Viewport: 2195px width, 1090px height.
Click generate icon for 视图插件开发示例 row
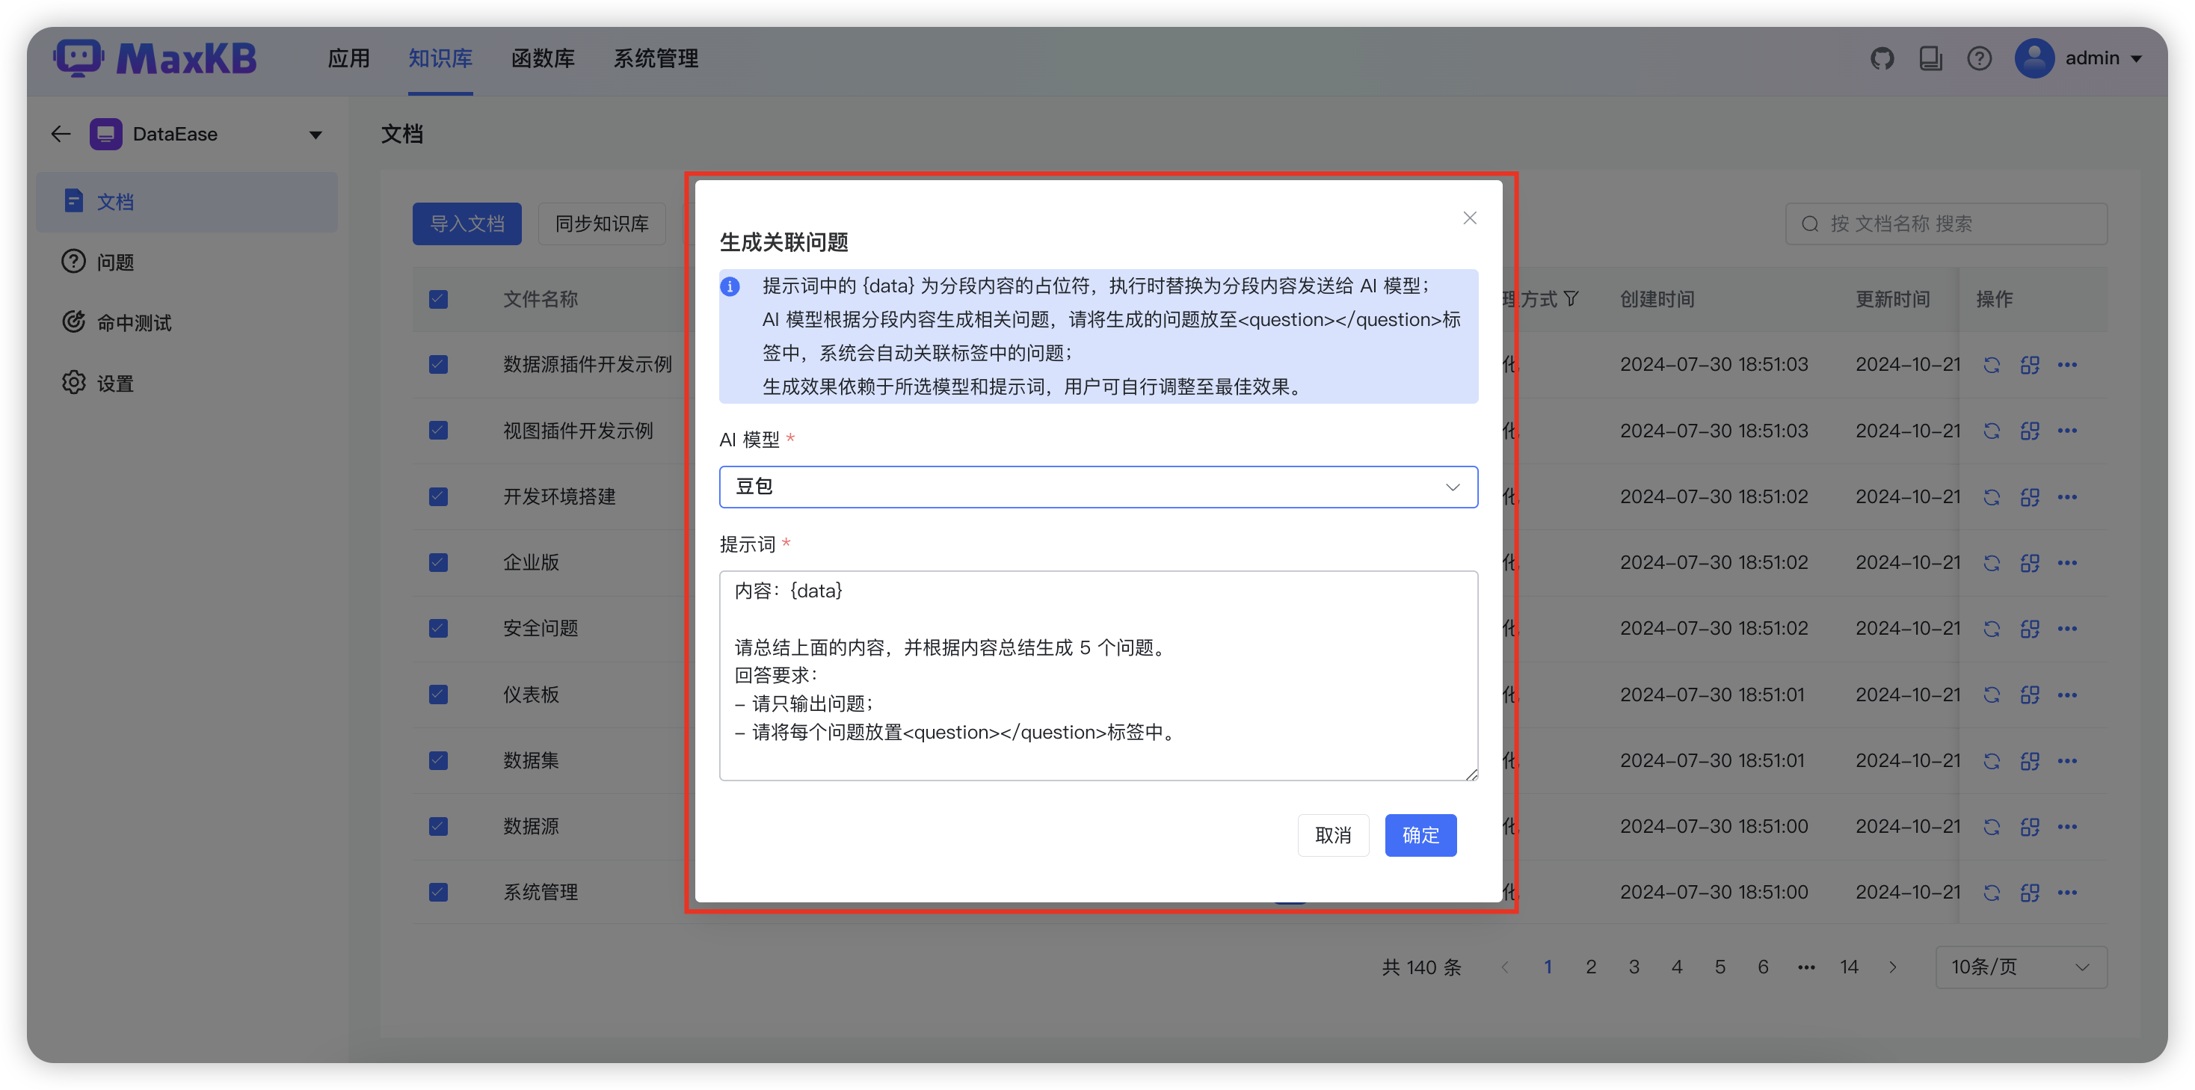(2030, 431)
